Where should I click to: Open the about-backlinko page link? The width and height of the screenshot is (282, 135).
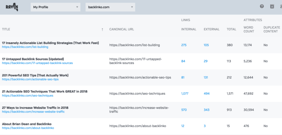[28, 128]
